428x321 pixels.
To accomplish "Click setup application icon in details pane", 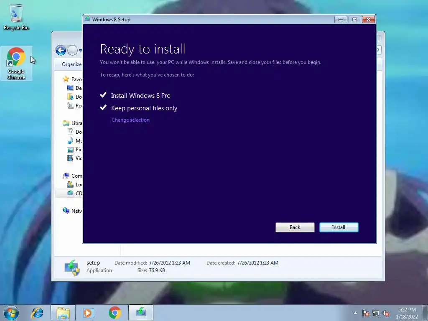I will [72, 267].
